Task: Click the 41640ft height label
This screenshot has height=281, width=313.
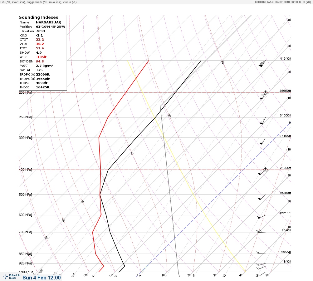Action: [286, 58]
